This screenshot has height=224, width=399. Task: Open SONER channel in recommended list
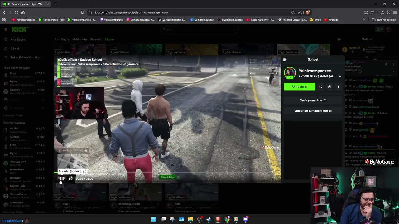(x=24, y=138)
